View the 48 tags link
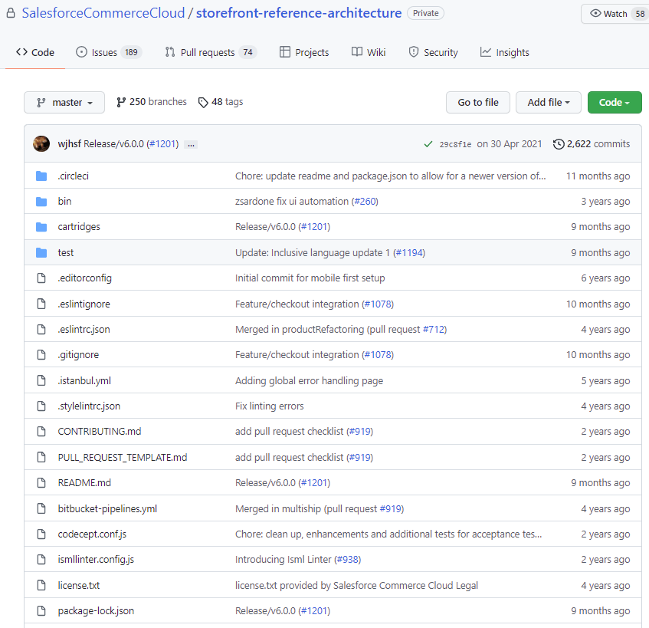This screenshot has width=649, height=628. point(221,102)
